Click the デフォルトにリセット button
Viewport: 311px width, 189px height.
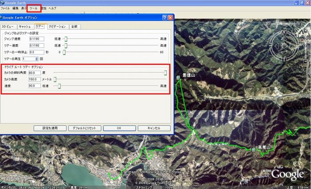pos(85,128)
